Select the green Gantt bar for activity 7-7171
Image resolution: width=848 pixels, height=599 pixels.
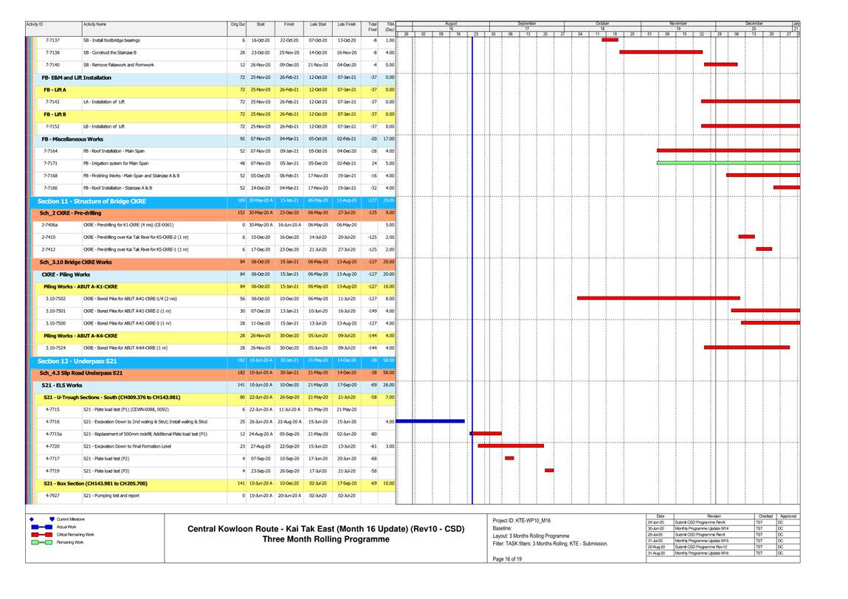[x=728, y=163]
